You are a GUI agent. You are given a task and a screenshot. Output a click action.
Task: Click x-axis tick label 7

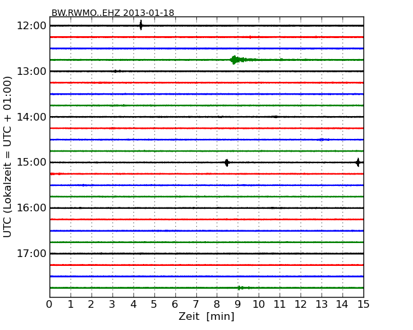196,305
